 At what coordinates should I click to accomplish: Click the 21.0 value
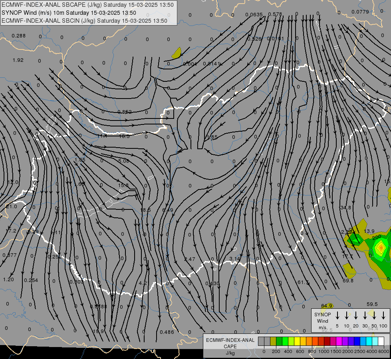tap(11, 207)
